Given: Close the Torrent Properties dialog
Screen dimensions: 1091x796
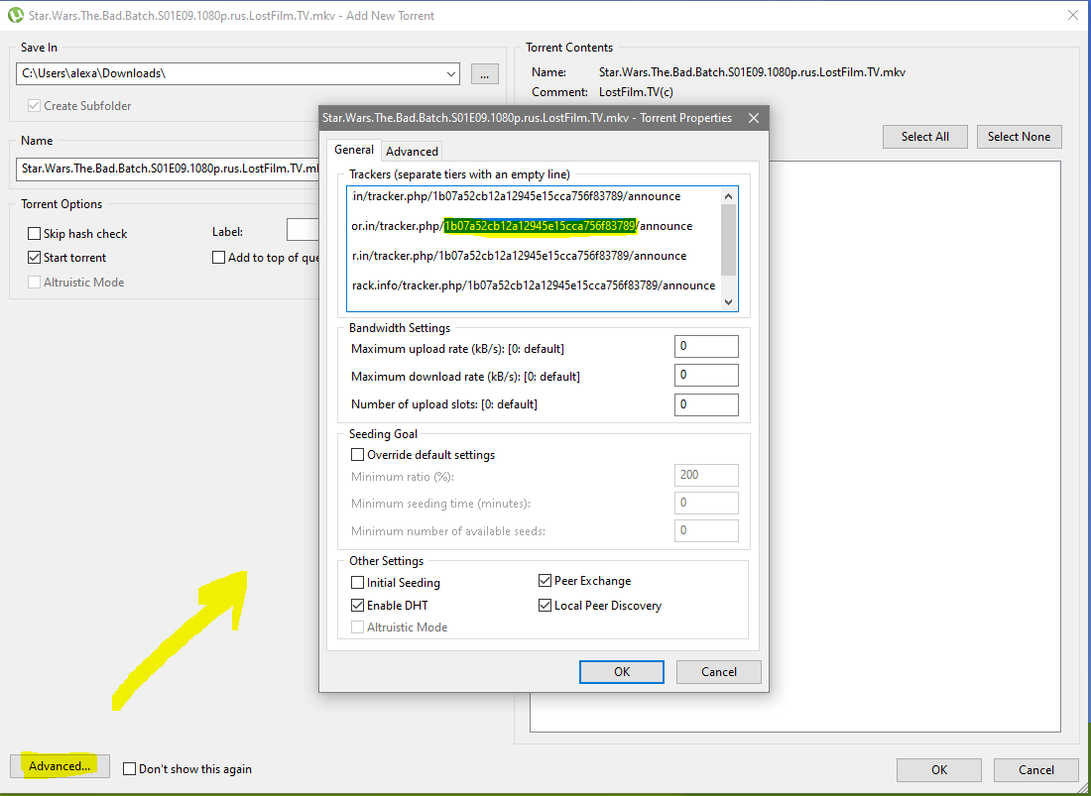Looking at the screenshot, I should [x=754, y=118].
